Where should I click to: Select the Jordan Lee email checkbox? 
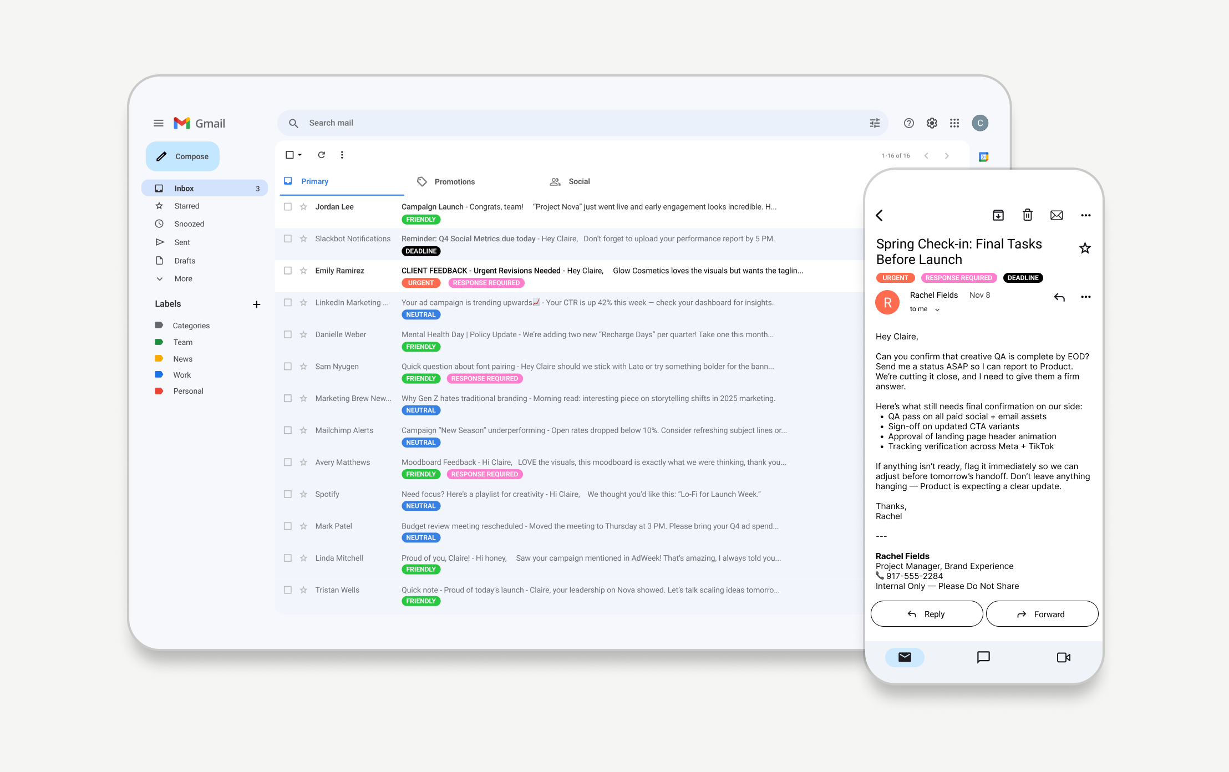(288, 207)
